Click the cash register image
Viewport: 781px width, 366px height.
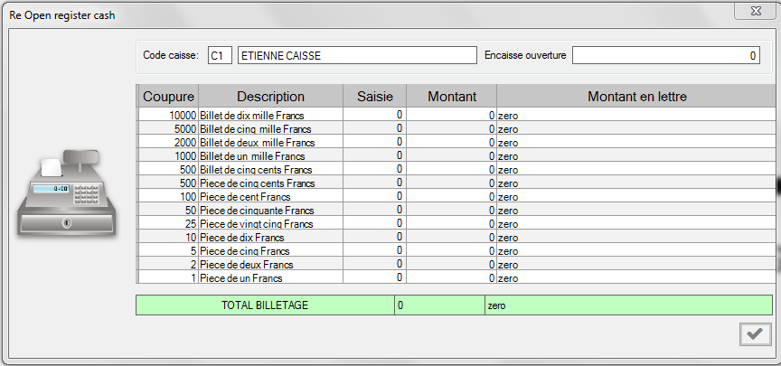(x=68, y=196)
